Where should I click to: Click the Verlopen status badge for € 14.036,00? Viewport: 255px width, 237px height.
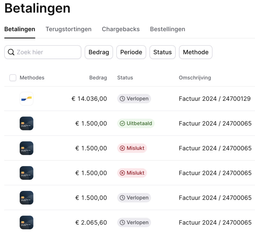134,99
